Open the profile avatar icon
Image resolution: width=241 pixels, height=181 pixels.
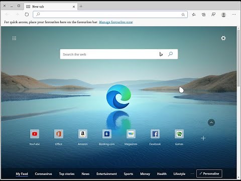click(223, 15)
